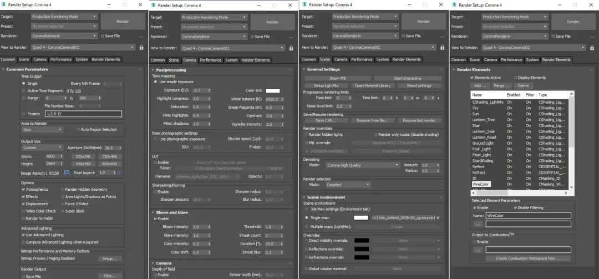
Task: Switch to Performance tab in the Postprocessing window
Action: pos(211,60)
